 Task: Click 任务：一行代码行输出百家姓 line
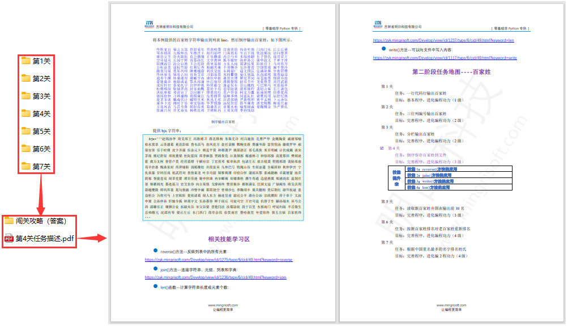pyautogui.click(x=421, y=93)
